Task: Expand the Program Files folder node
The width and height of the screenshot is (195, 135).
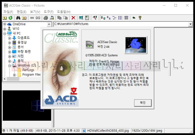Action: tap(14, 75)
